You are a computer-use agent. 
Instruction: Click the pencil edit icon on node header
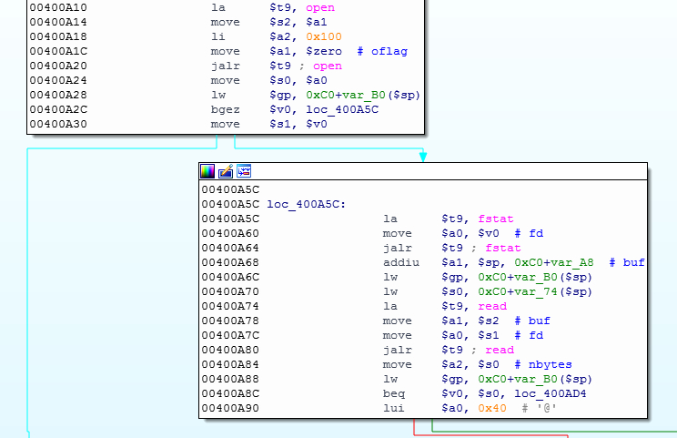pos(226,171)
